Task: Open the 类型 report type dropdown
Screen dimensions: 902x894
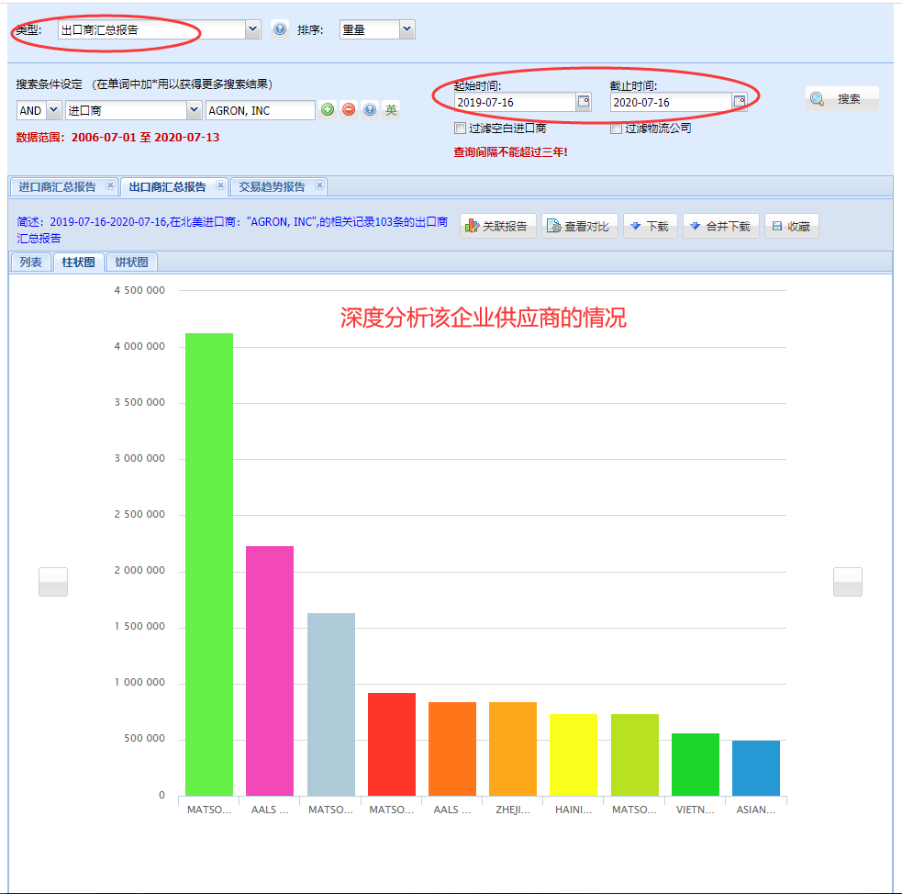Action: pyautogui.click(x=253, y=28)
